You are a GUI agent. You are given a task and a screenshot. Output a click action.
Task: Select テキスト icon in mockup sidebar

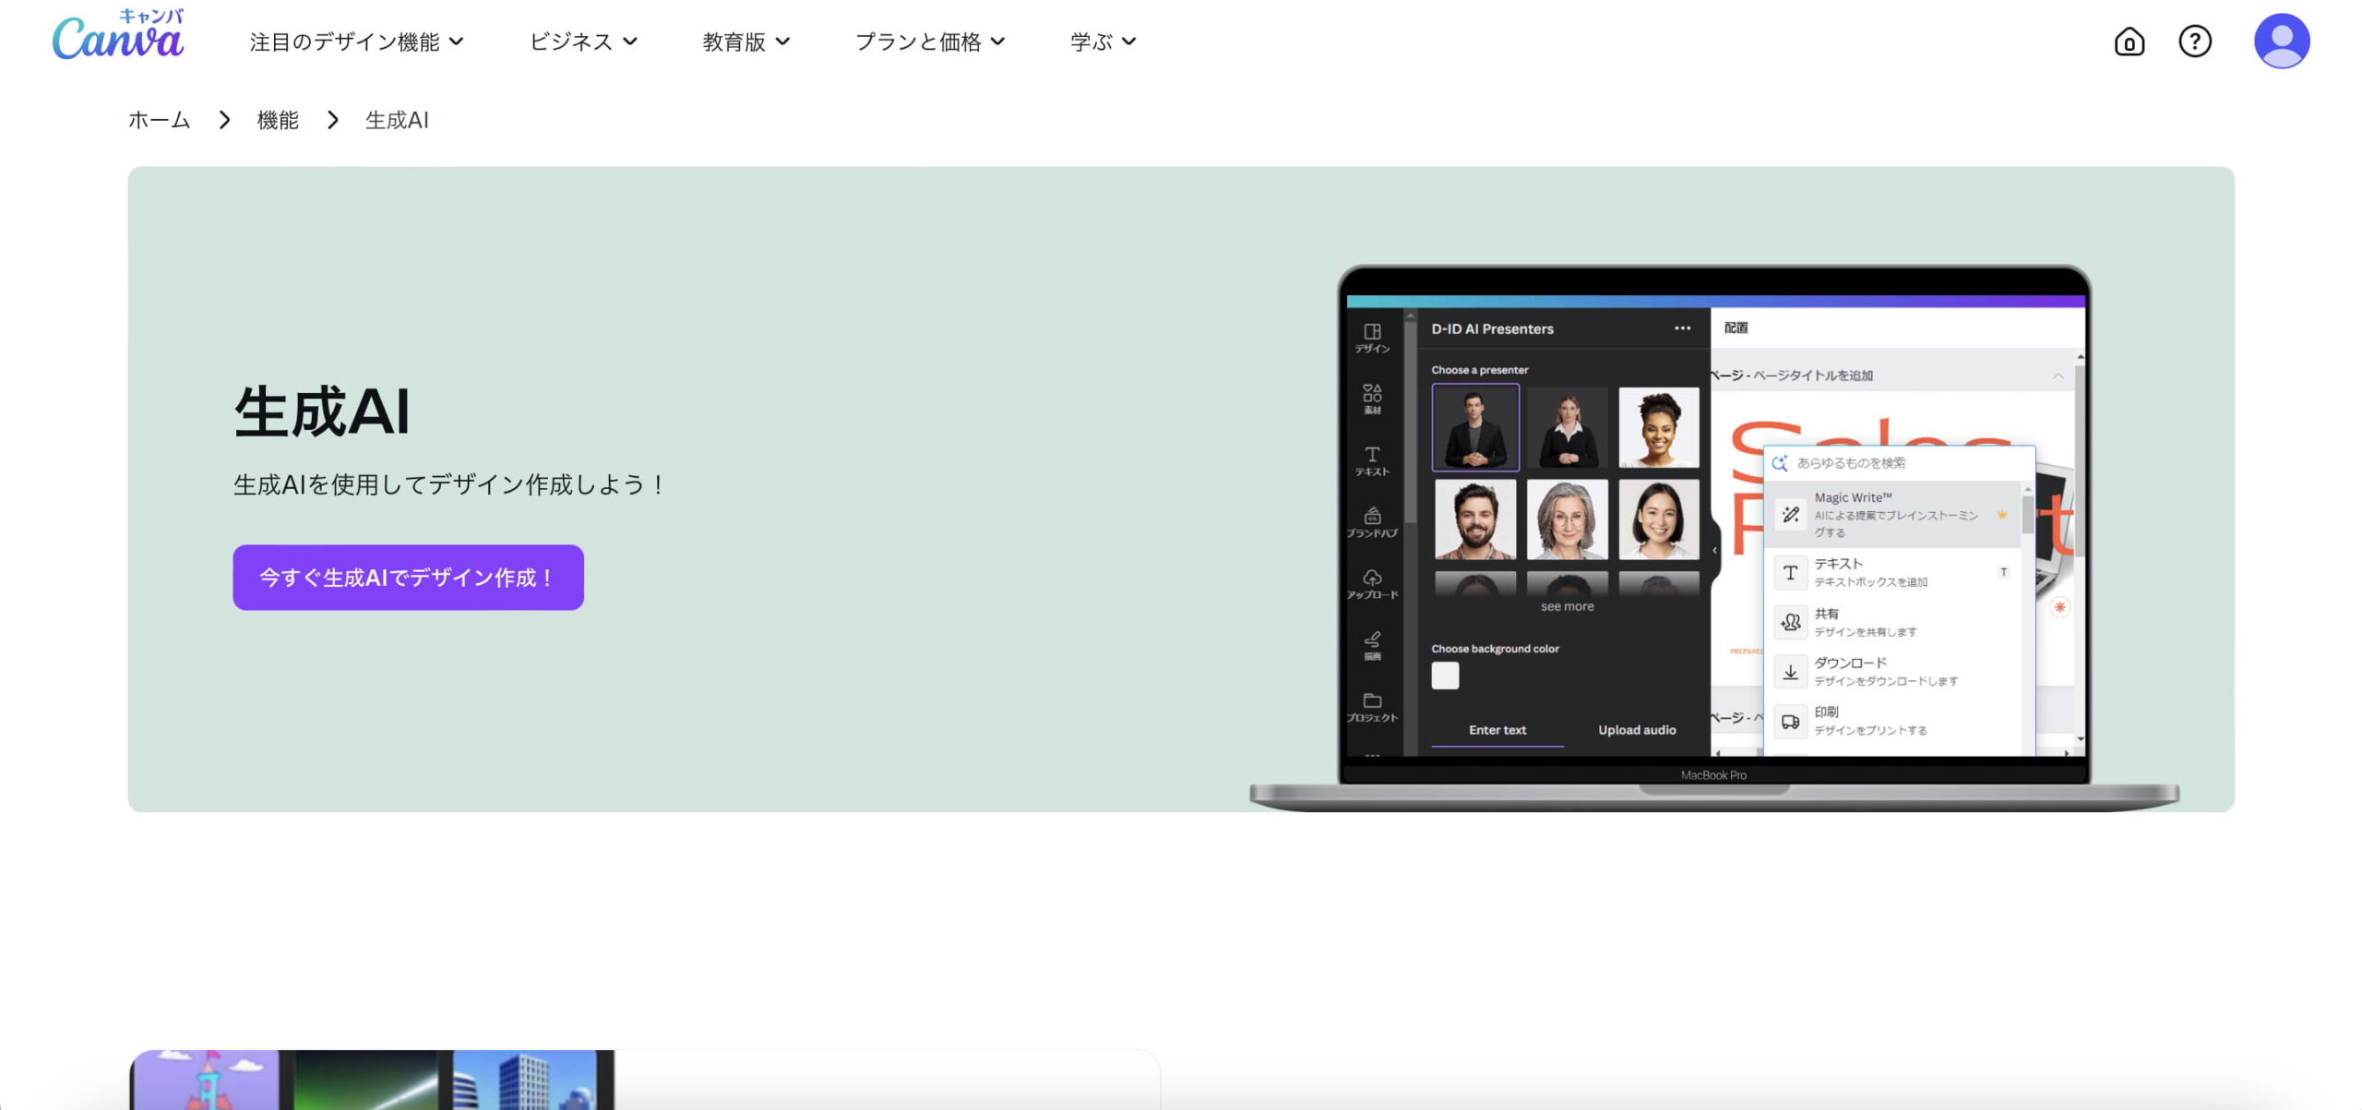[x=1372, y=460]
